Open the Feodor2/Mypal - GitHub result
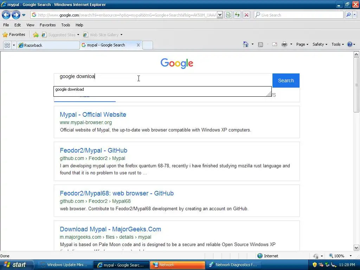The height and width of the screenshot is (270, 360). pyautogui.click(x=94, y=150)
